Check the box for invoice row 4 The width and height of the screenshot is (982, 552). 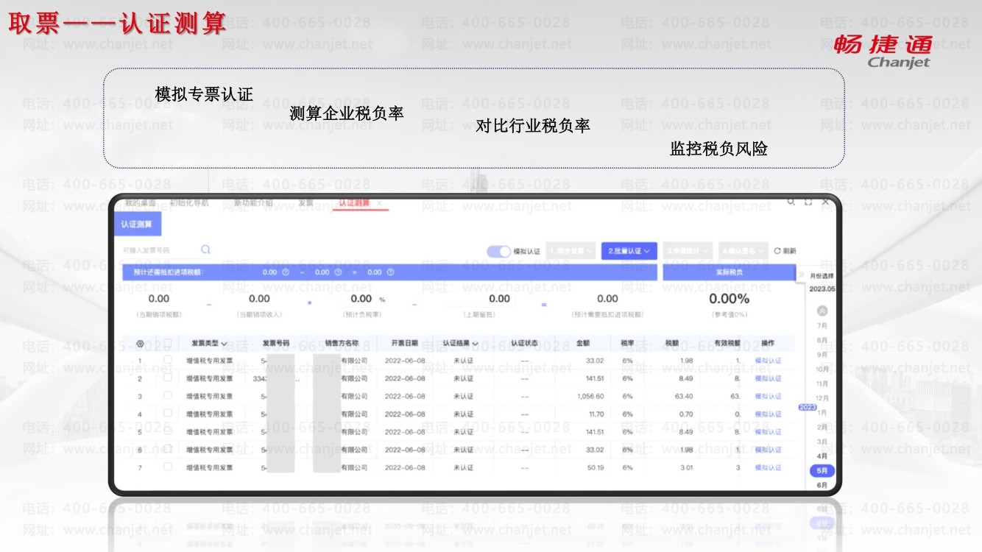167,413
